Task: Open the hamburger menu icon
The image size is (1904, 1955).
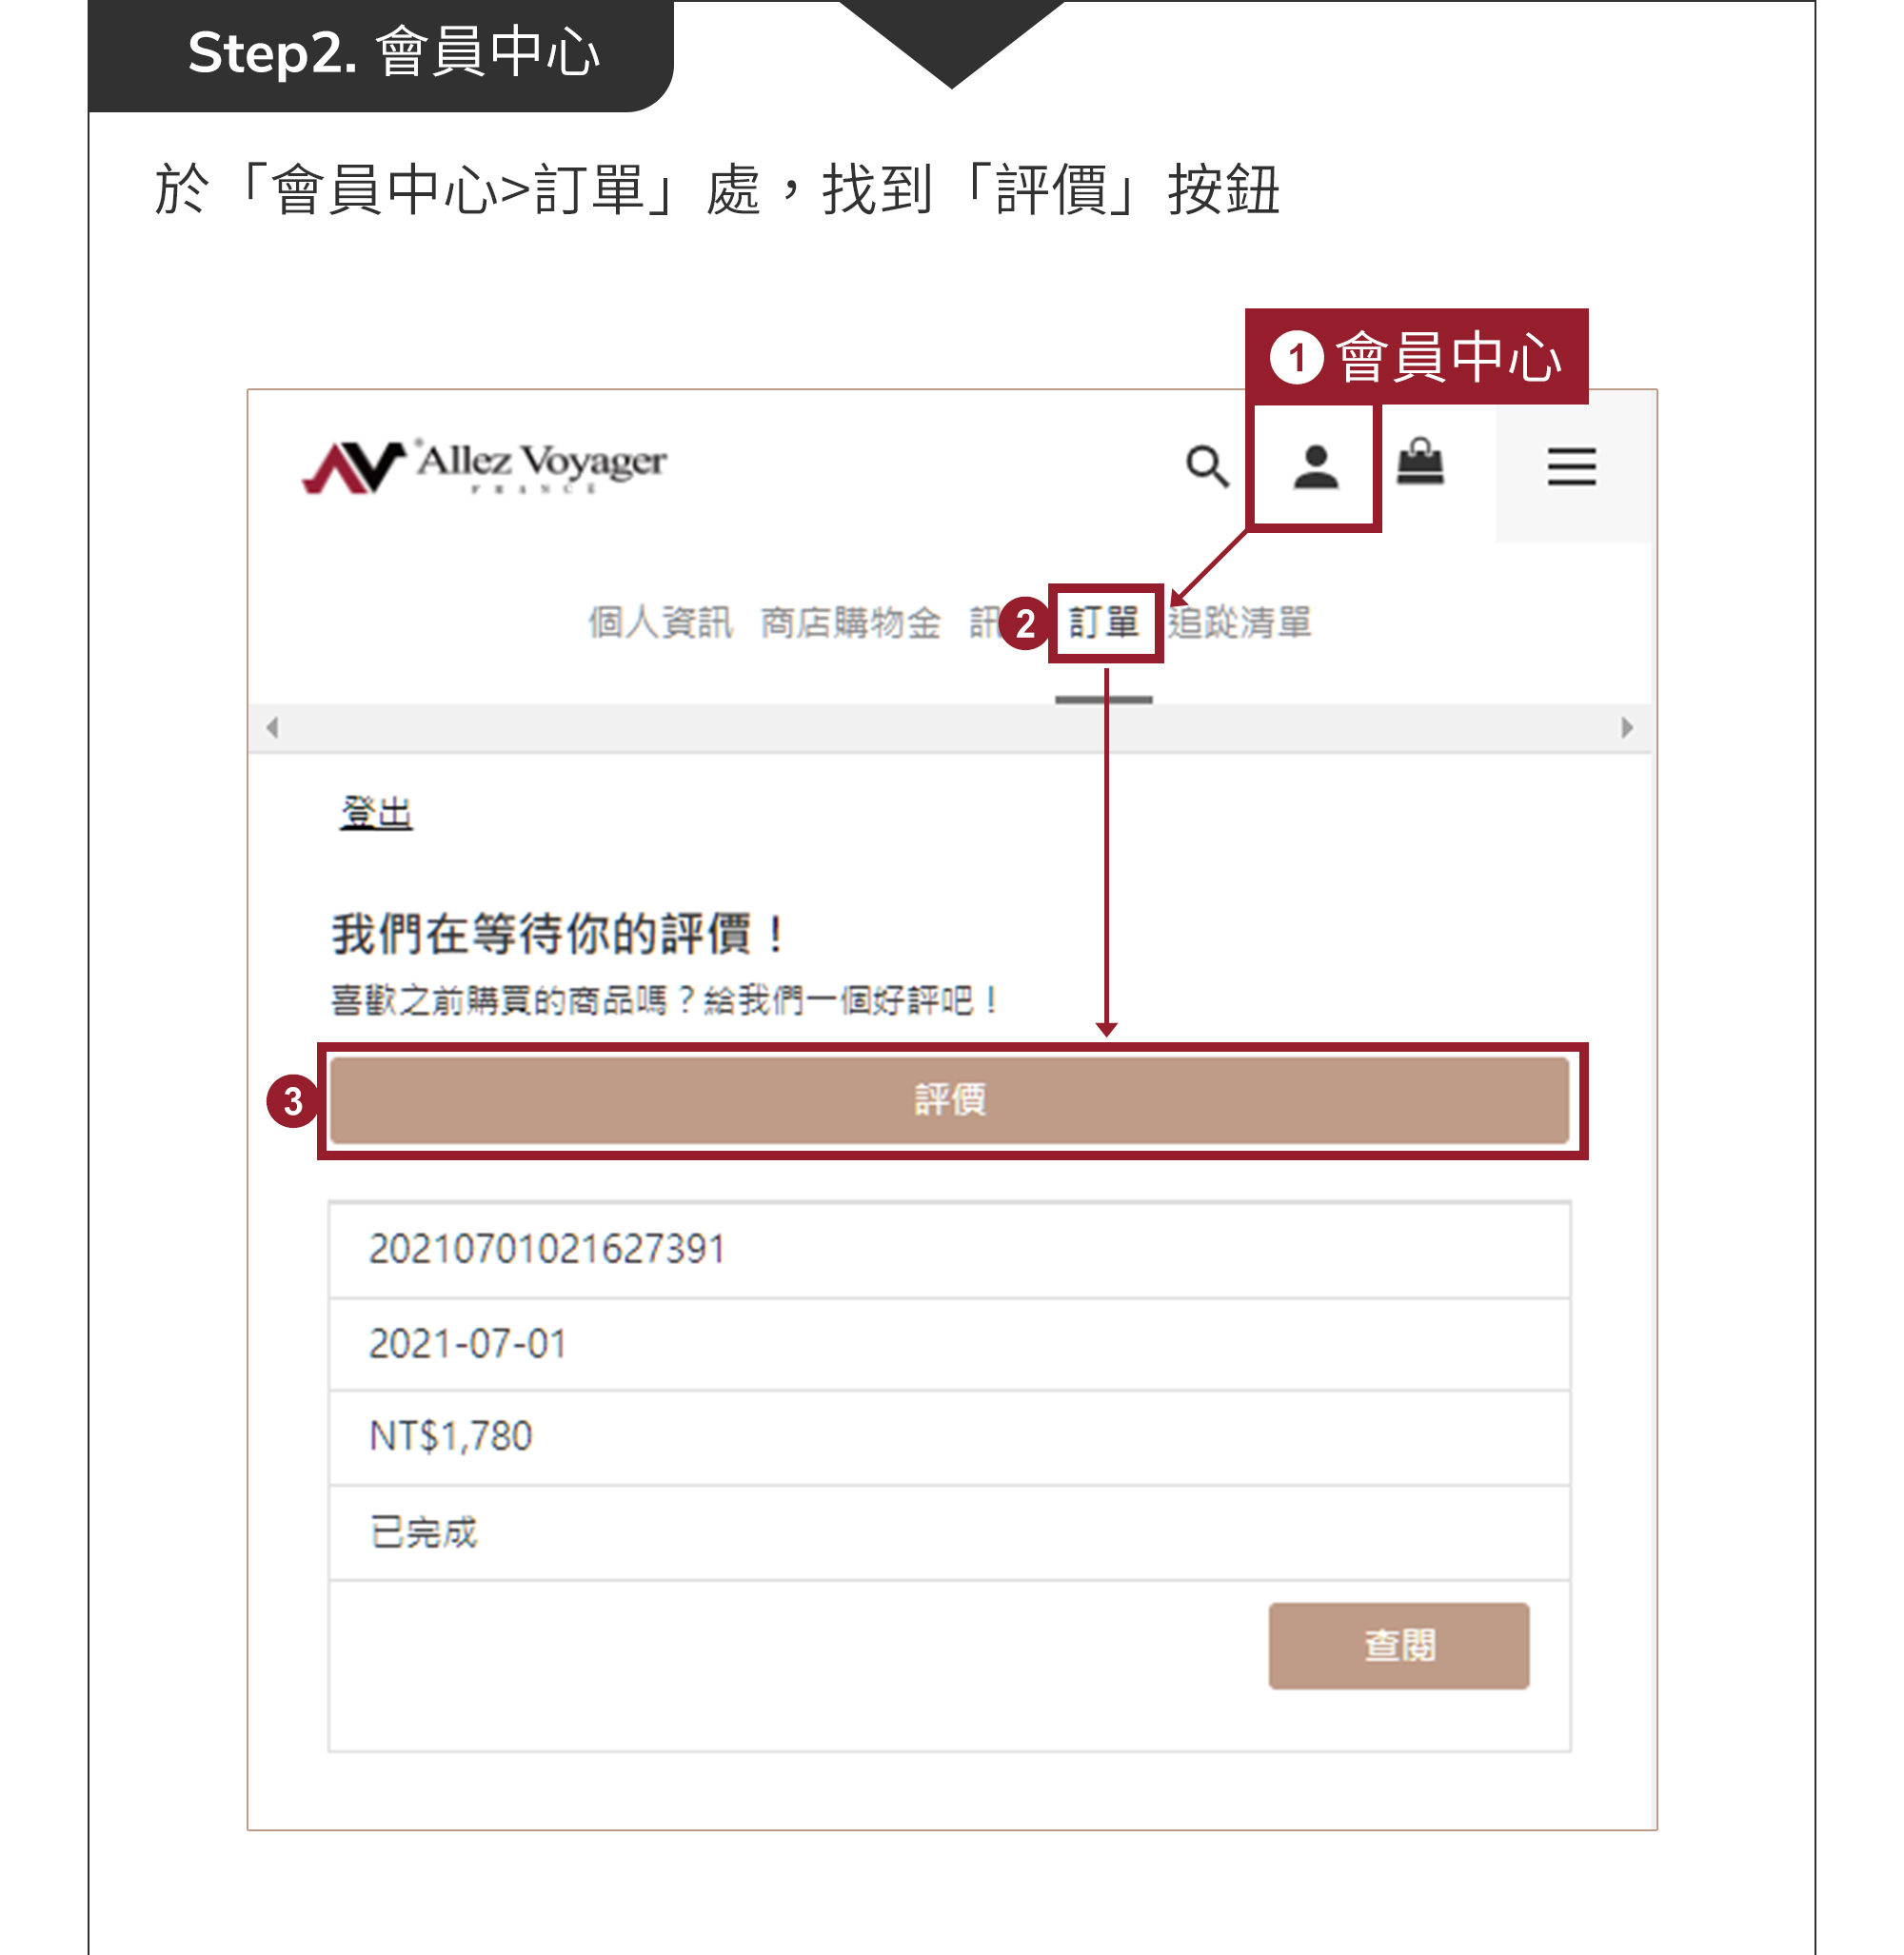Action: point(1571,466)
